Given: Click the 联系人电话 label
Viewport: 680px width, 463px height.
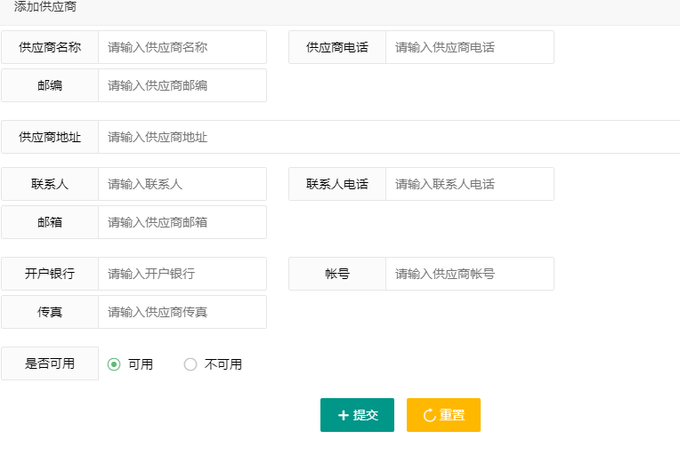Looking at the screenshot, I should coord(337,184).
